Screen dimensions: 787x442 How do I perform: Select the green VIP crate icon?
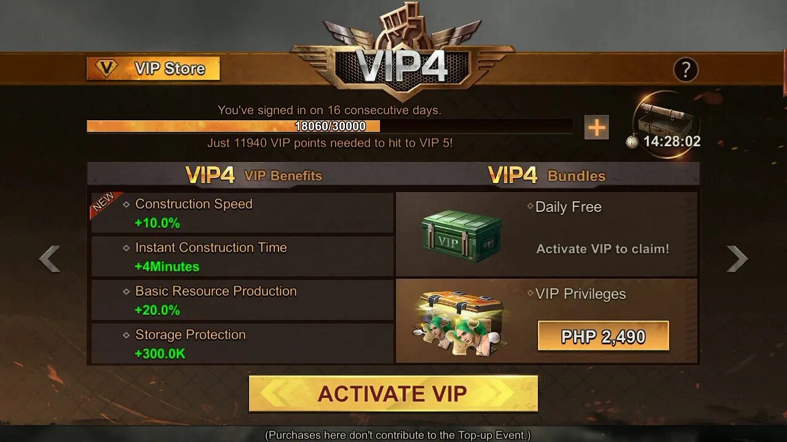point(461,236)
